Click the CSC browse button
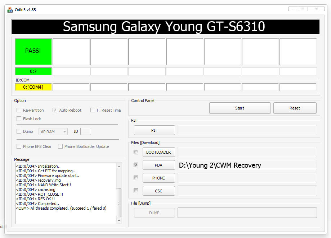331x238 pixels. pyautogui.click(x=158, y=191)
